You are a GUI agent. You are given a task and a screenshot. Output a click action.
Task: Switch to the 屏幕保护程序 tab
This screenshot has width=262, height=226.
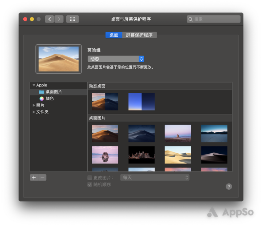139,35
